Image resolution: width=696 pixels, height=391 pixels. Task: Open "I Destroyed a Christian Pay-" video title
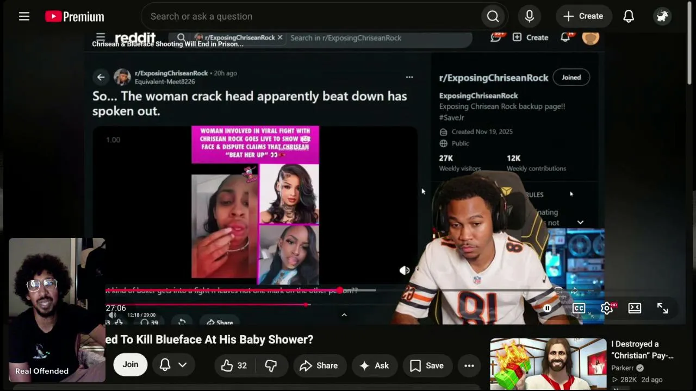tap(642, 350)
